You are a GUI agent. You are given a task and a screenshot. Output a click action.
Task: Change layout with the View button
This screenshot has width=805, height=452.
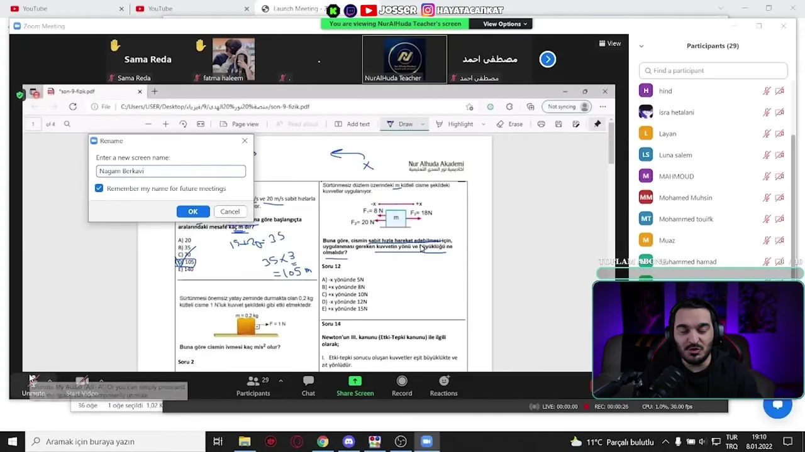[x=609, y=43]
